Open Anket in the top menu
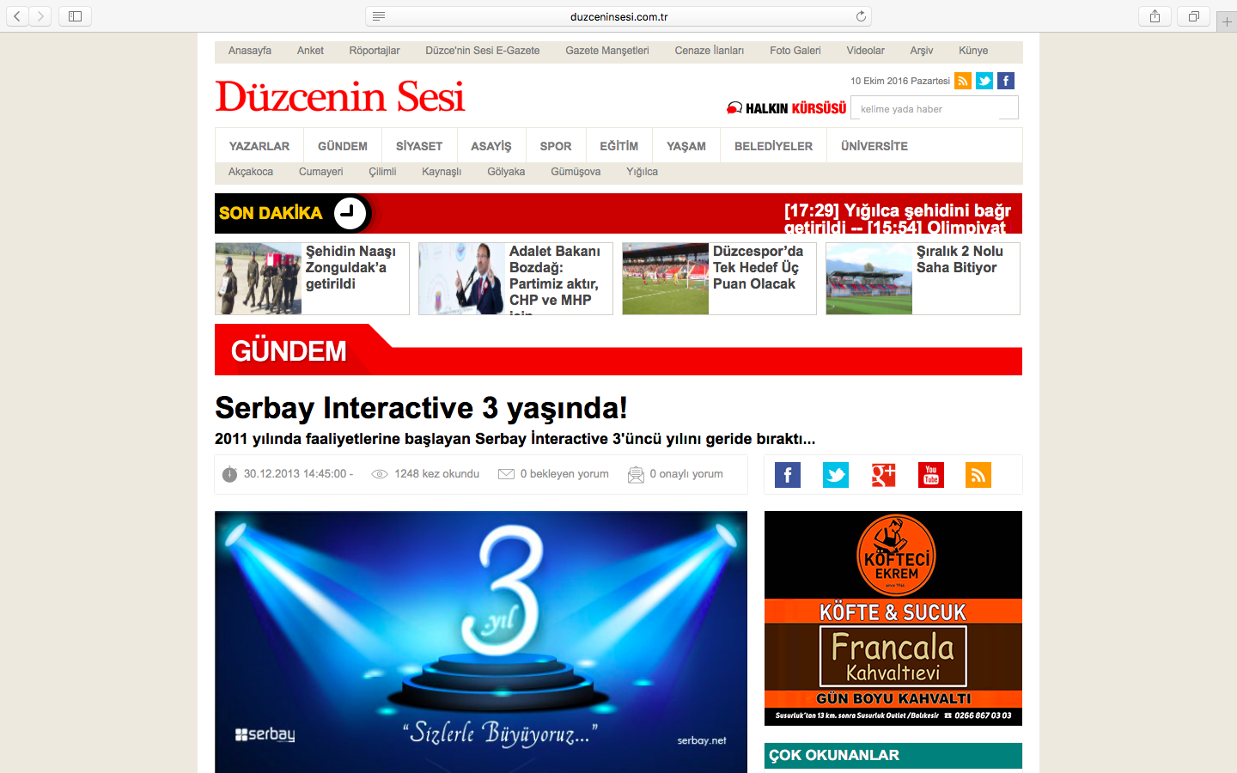This screenshot has width=1237, height=773. point(310,51)
